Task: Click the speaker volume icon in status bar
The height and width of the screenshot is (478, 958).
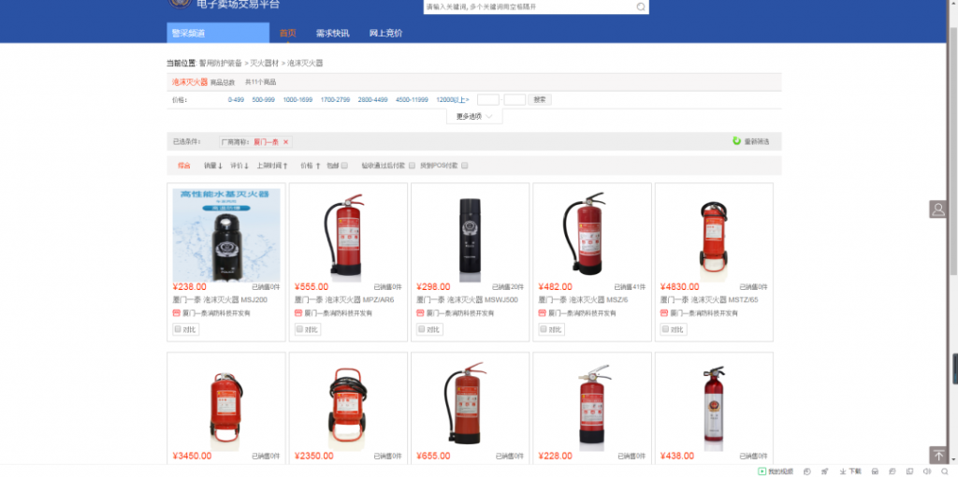Action: click(x=926, y=471)
